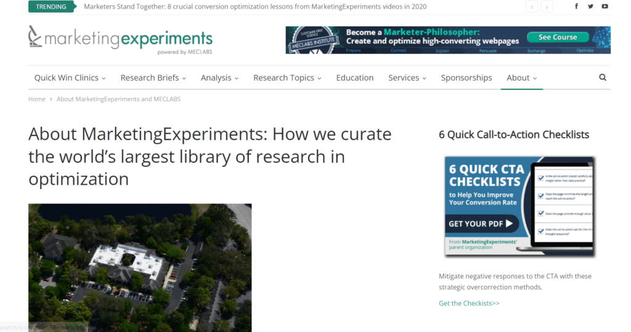
Task: Go to Home breadcrumb link
Action: 36,99
